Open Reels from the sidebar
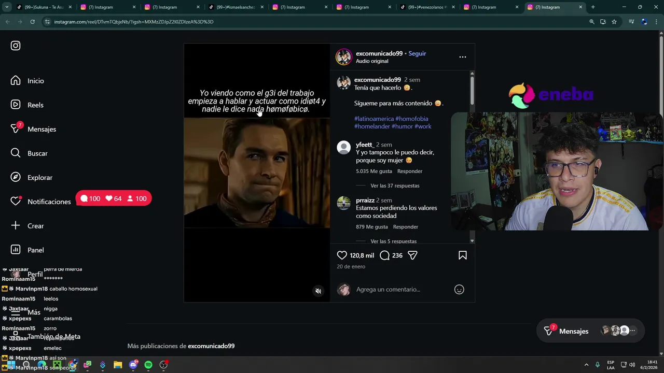This screenshot has width=664, height=373. (x=27, y=105)
